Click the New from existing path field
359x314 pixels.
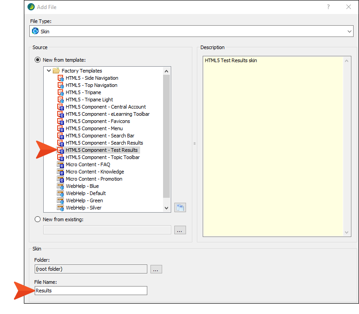click(x=107, y=230)
